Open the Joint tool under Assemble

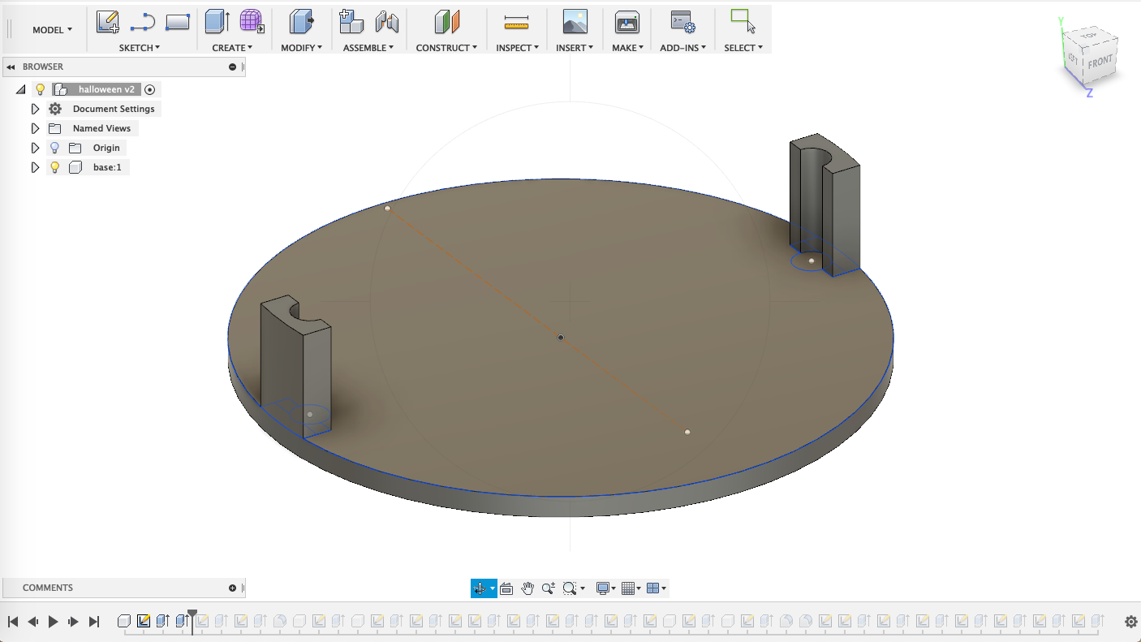(388, 22)
